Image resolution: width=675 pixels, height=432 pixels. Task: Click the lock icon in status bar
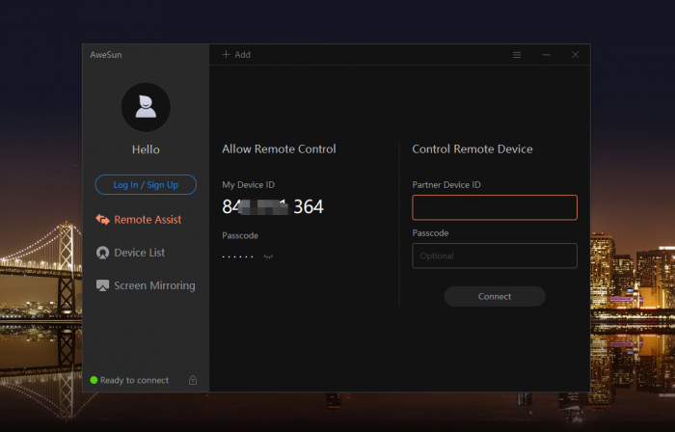[x=193, y=380]
